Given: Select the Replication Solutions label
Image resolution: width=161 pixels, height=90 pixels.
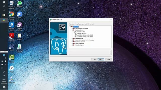Looking at the screenshot, I should (x=80, y=42).
